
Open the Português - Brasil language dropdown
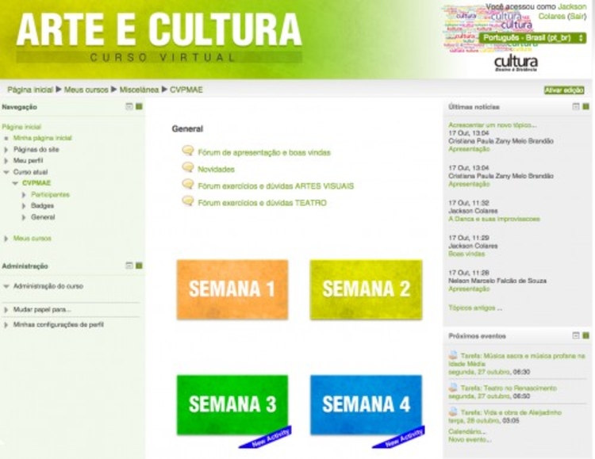click(531, 38)
